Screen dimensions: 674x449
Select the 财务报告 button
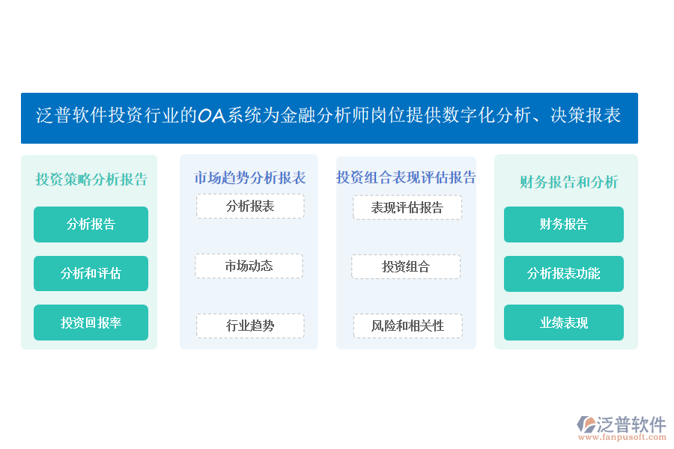pos(563,224)
